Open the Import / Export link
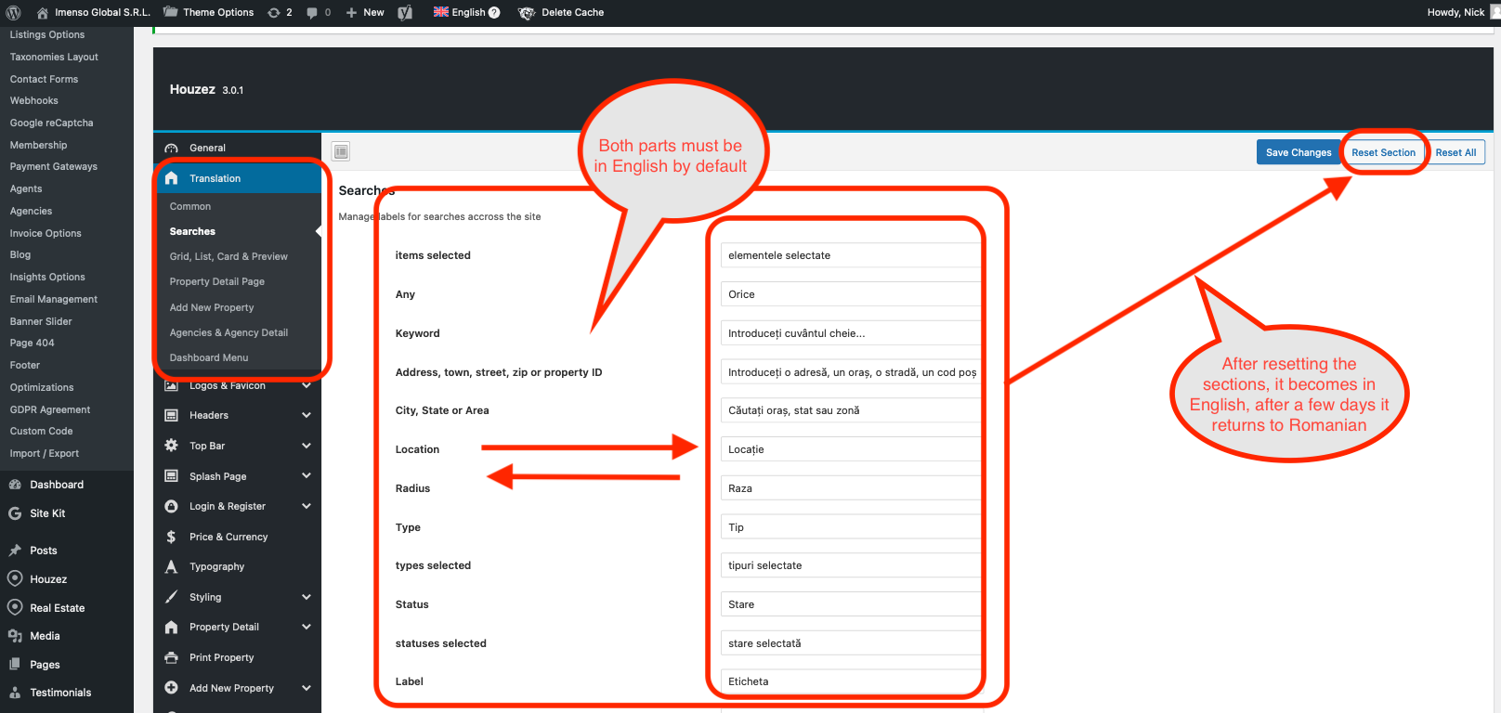 tap(45, 453)
